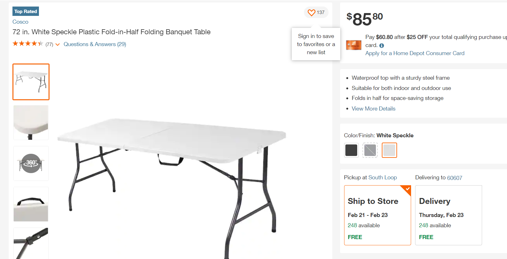
Task: Click the Top Rated badge
Action: pyautogui.click(x=26, y=12)
